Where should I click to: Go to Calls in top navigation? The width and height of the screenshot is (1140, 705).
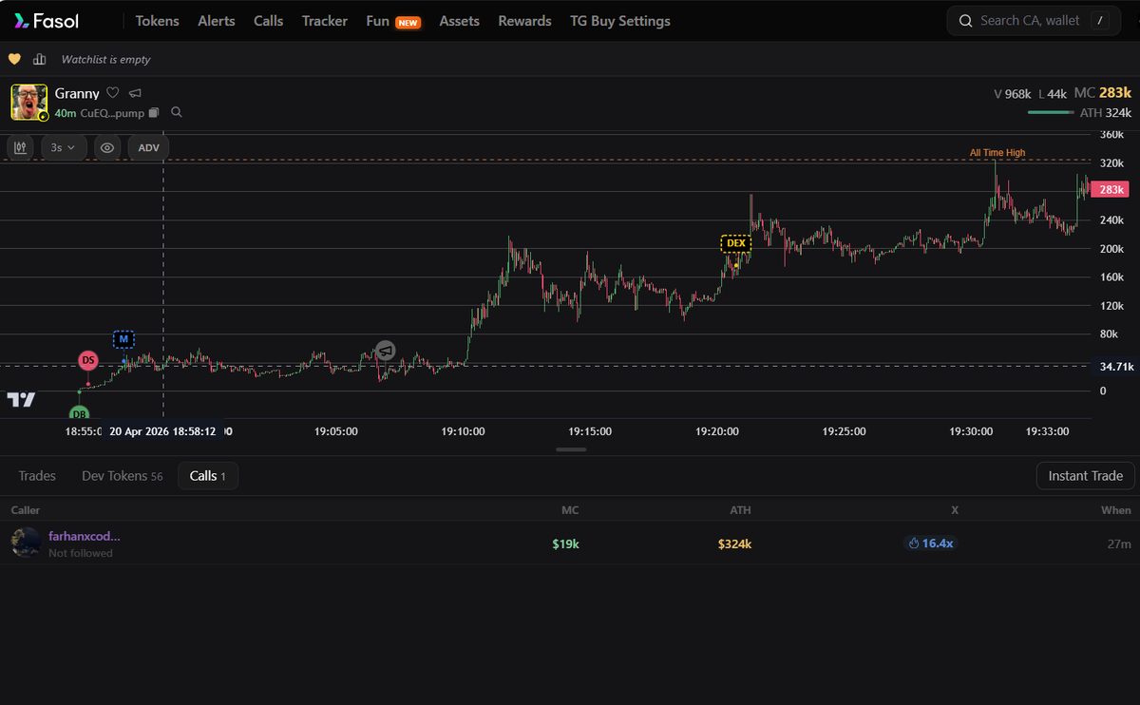269,21
